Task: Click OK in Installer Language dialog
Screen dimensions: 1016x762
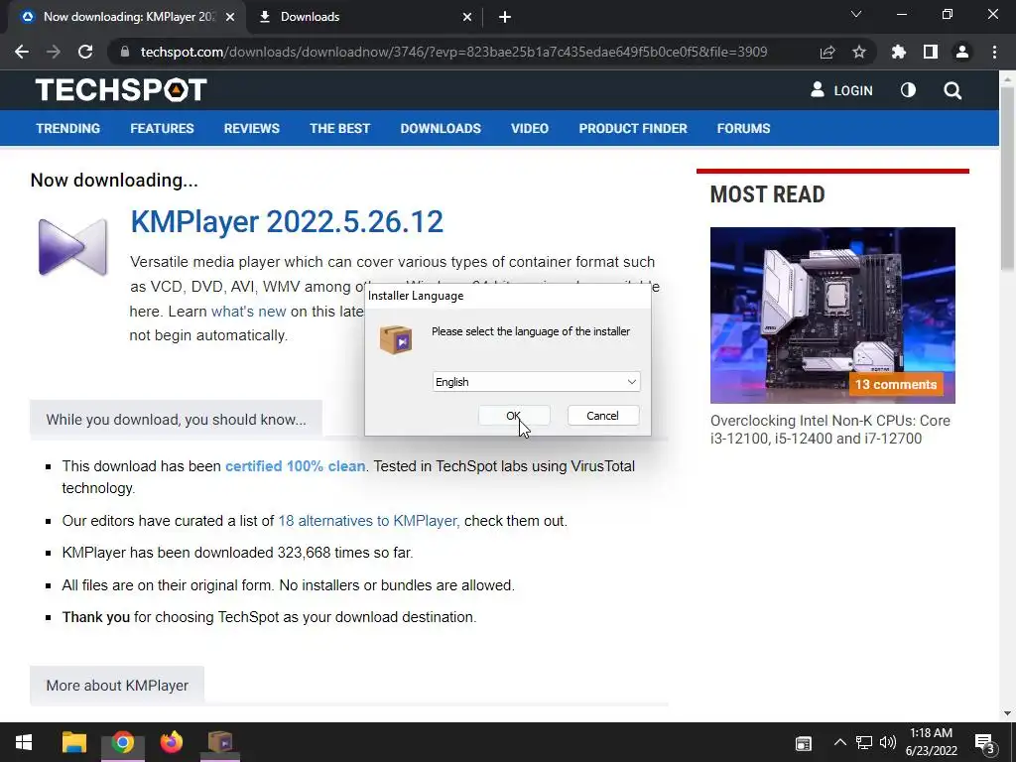Action: (x=514, y=416)
